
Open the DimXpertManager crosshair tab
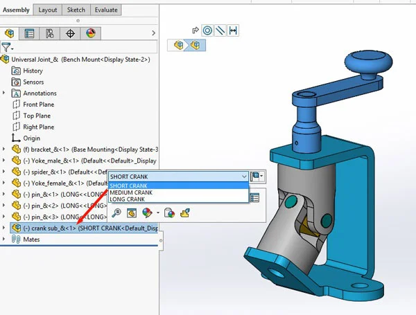pyautogui.click(x=70, y=33)
